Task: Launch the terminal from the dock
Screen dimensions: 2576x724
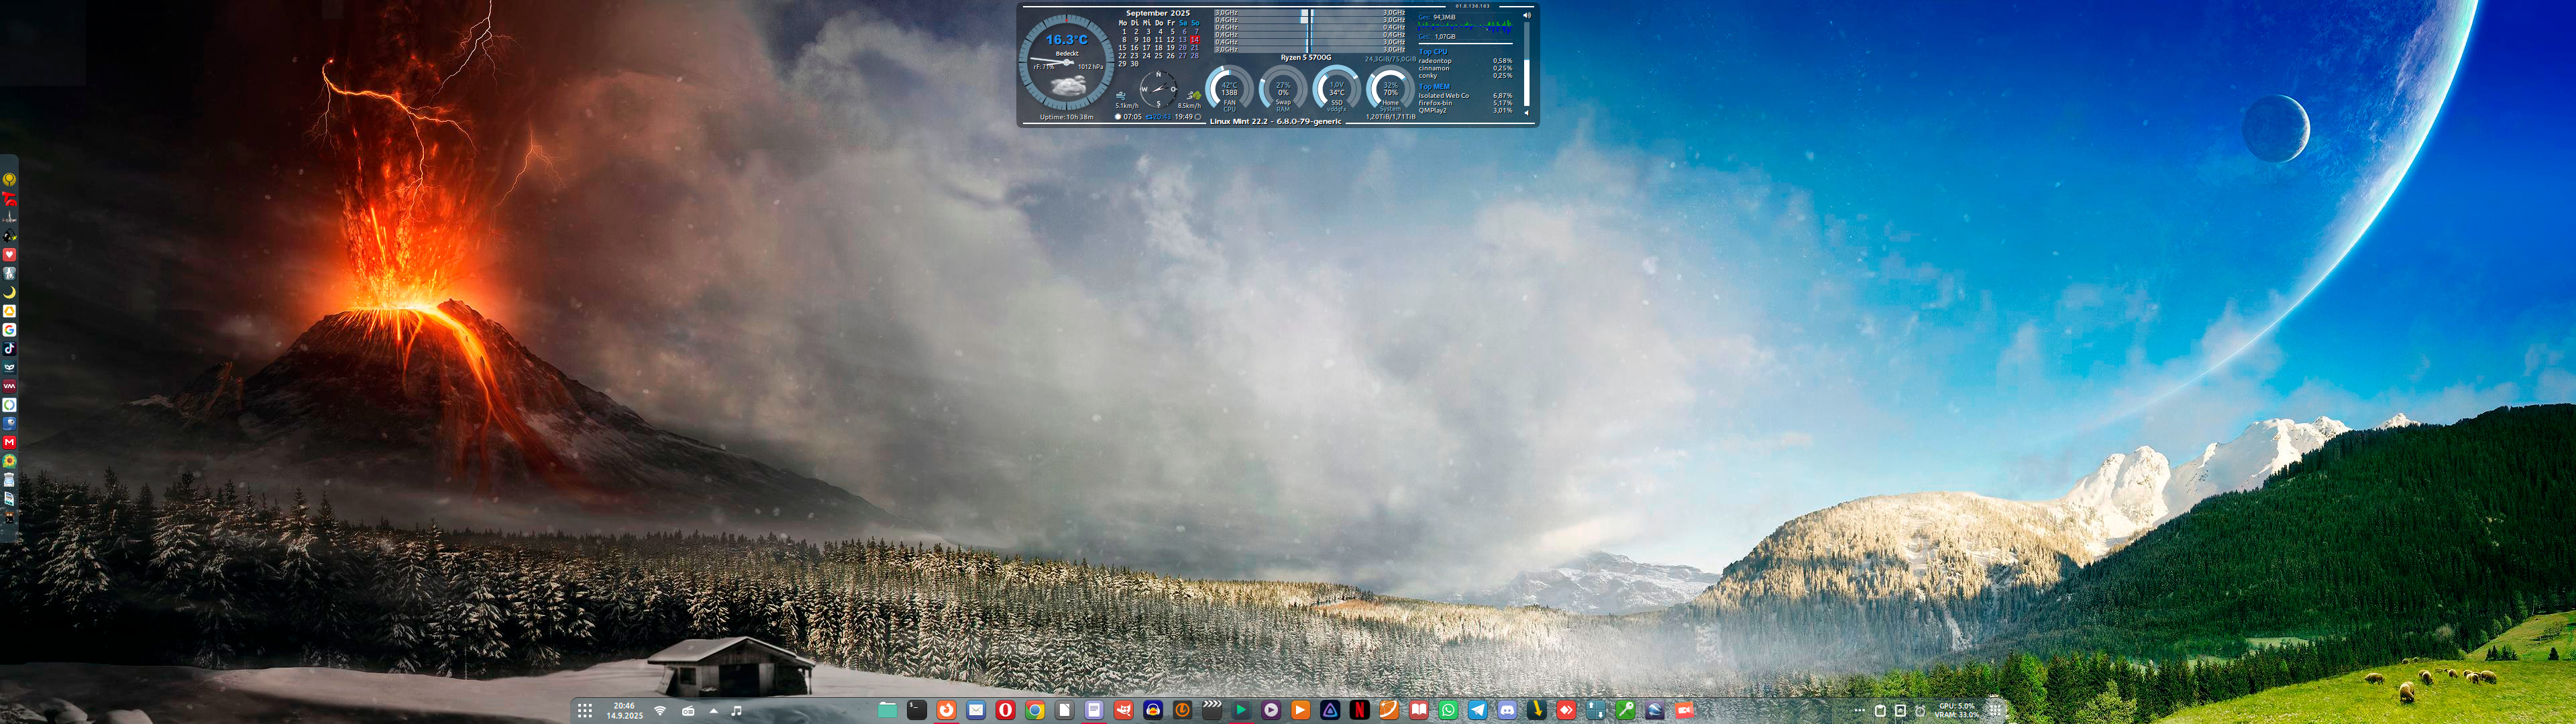Action: pyautogui.click(x=917, y=710)
